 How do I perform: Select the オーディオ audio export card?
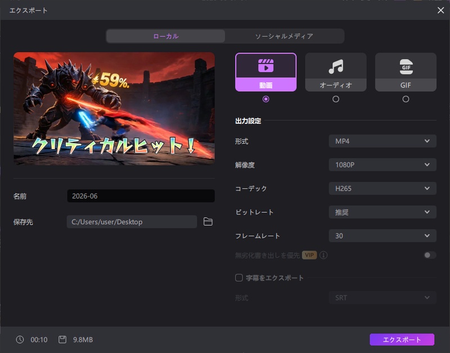[336, 72]
